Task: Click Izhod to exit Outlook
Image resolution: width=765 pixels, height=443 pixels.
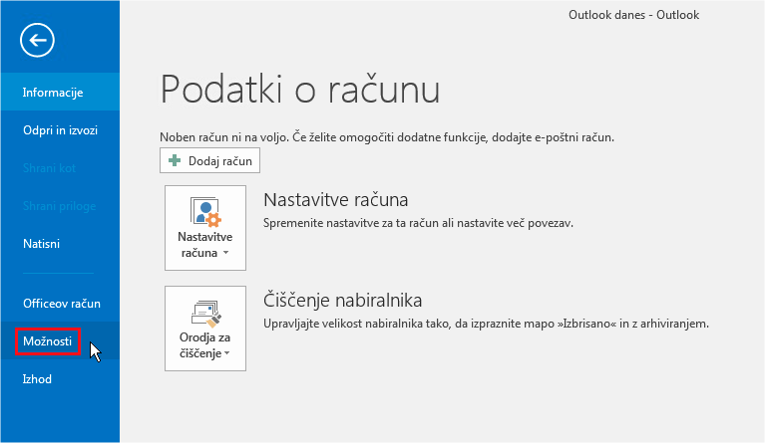Action: (37, 379)
